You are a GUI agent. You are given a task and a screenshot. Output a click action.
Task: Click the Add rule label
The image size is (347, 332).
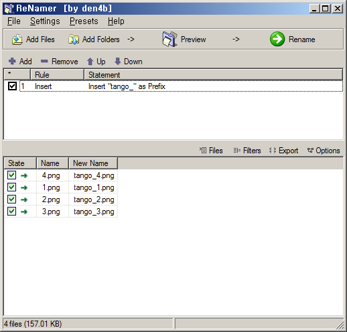pos(25,62)
